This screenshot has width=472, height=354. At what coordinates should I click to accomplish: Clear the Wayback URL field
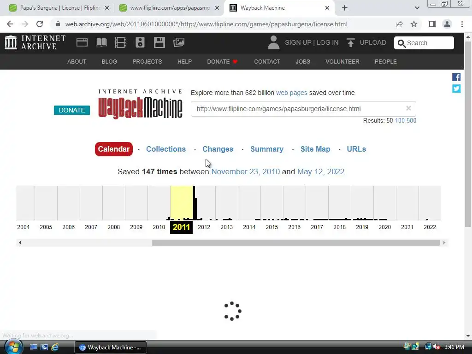click(408, 108)
